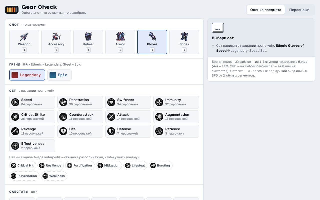Choose the Attack crossed-swords icon
320x200 pixels.
[111, 117]
